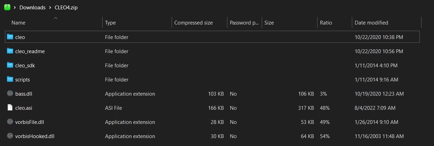The width and height of the screenshot is (434, 146).
Task: Sort files by Date modified header
Action: click(371, 23)
